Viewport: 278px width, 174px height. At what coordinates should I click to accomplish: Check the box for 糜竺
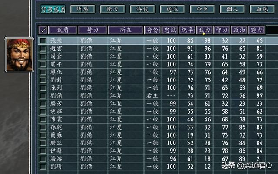tap(43, 143)
